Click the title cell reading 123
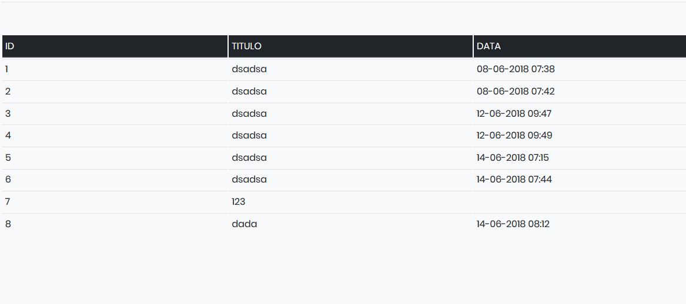 coord(350,202)
